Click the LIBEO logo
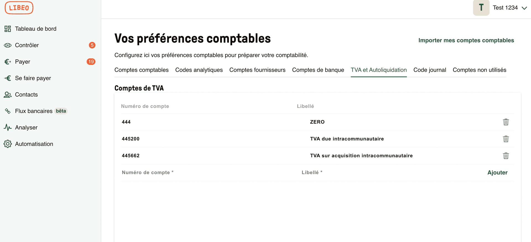This screenshot has width=531, height=242. pyautogui.click(x=19, y=8)
